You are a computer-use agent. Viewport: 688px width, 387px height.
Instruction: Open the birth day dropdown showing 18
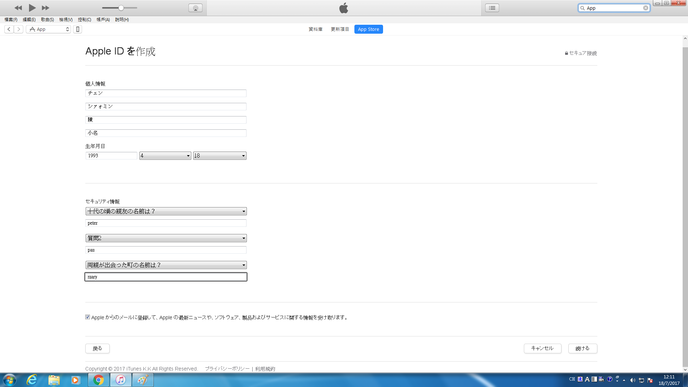tap(220, 156)
